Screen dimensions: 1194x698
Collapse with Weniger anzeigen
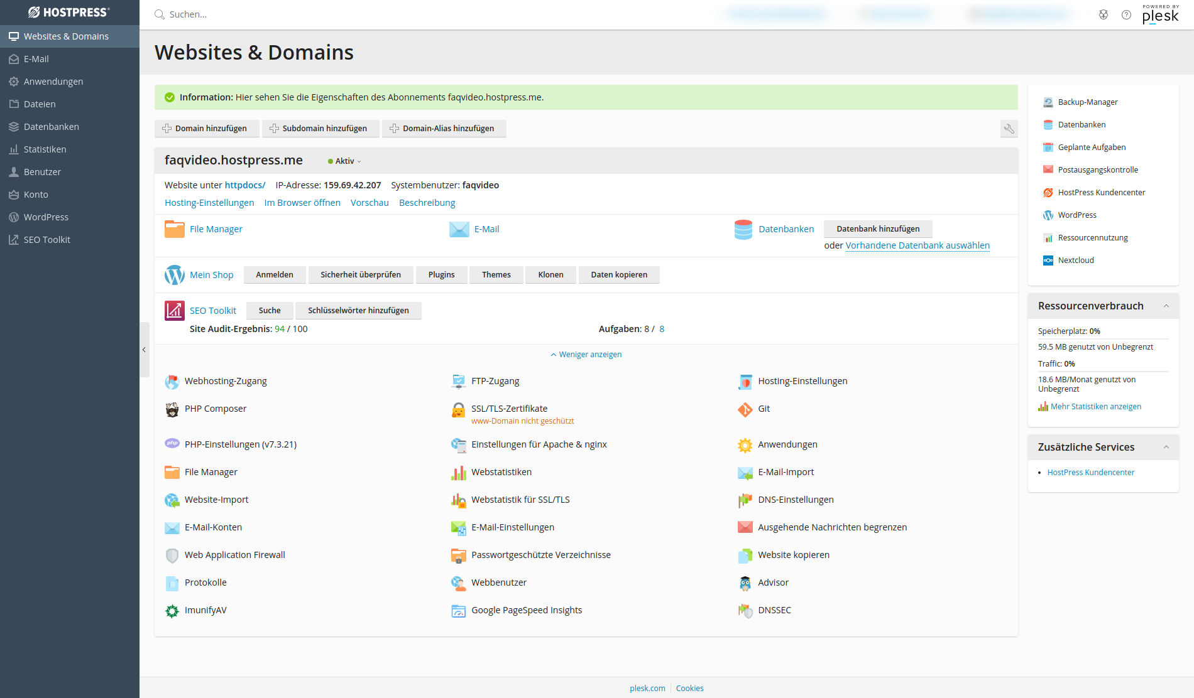(586, 355)
